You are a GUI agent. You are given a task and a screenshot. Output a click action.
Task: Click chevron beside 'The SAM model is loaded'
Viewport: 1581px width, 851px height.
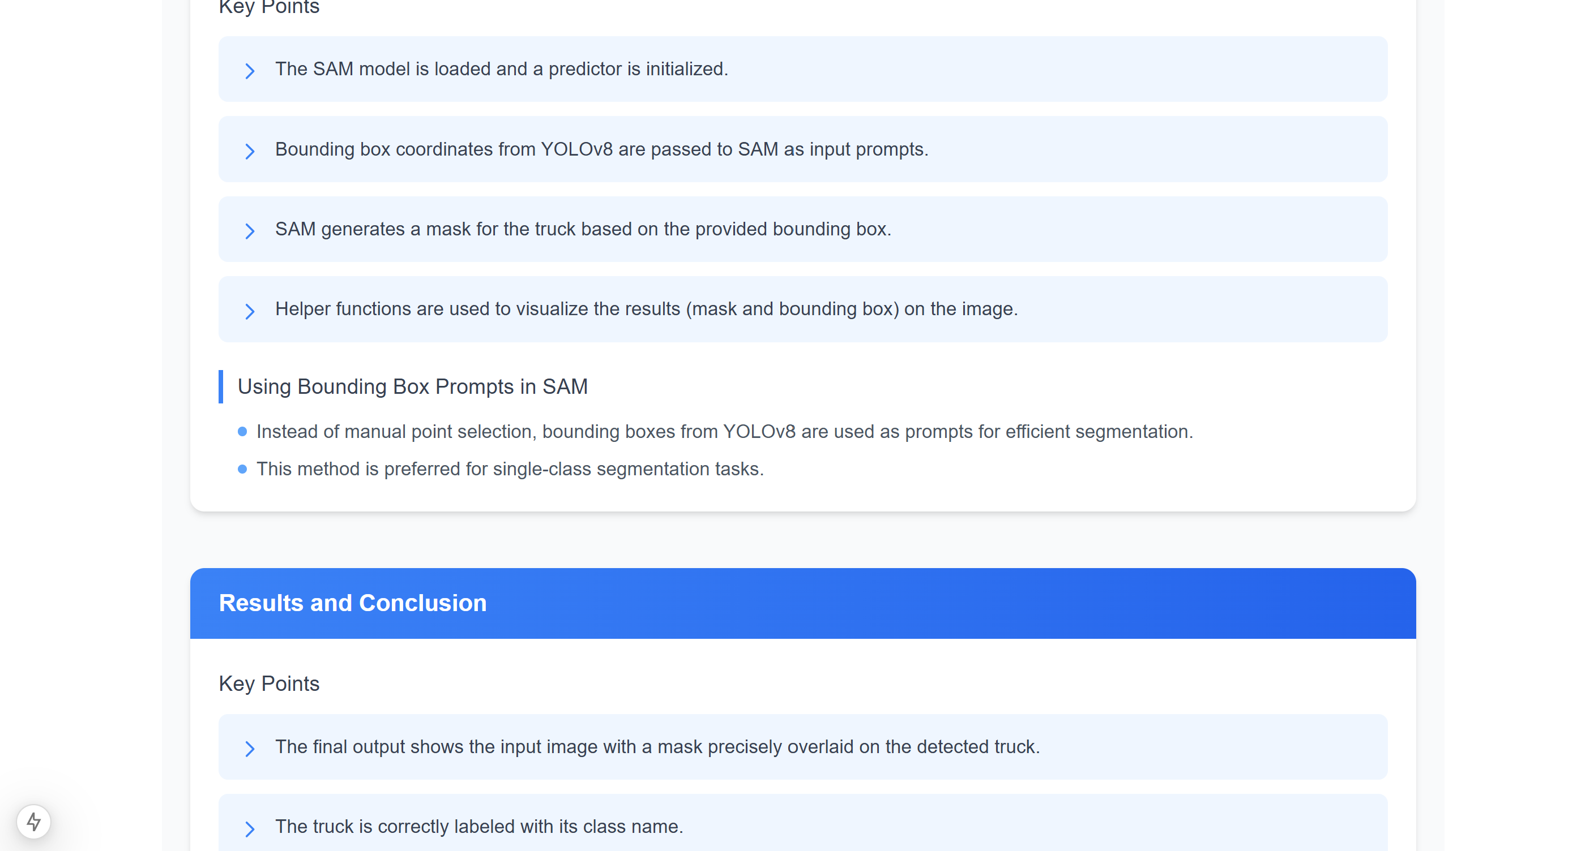pyautogui.click(x=249, y=71)
